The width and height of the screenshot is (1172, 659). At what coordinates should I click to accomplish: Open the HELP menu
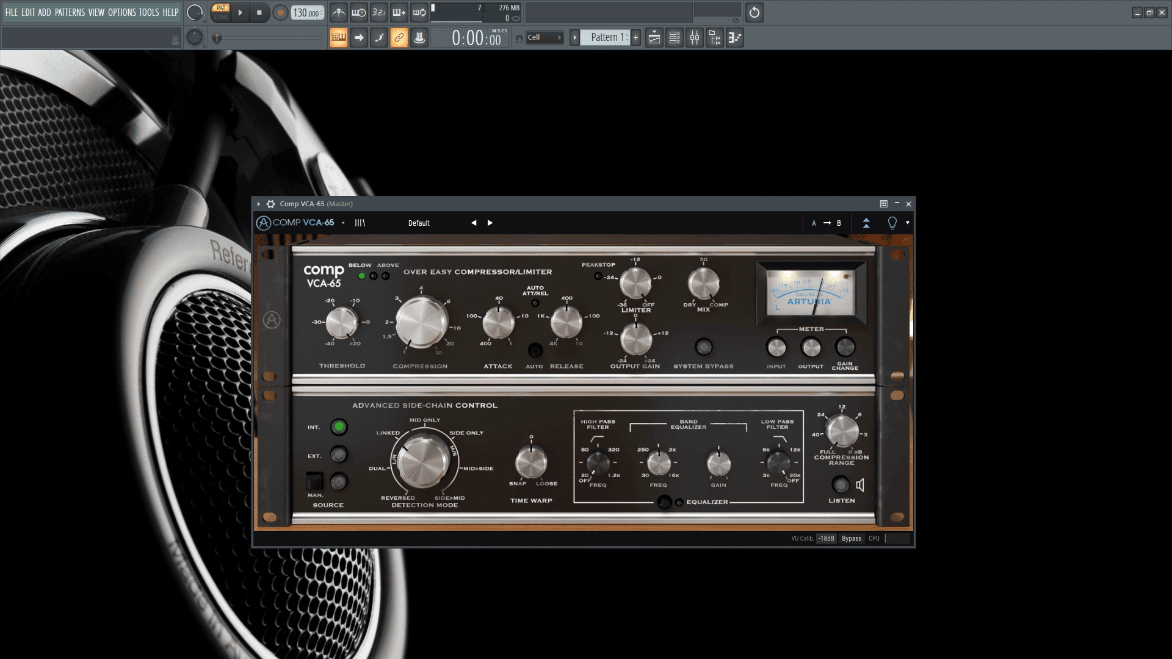coord(170,12)
